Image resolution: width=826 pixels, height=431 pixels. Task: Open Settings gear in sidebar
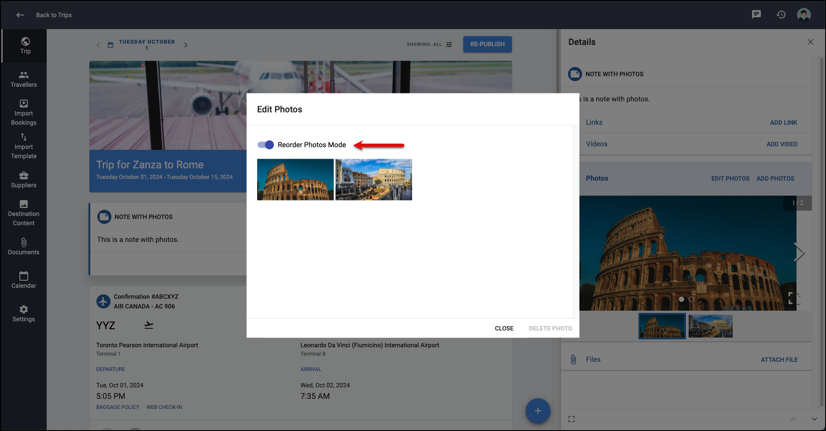(24, 309)
